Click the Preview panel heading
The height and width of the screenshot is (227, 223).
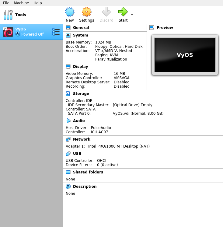[x=165, y=27]
